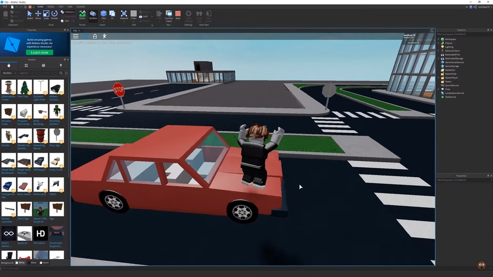Click the UI insert button
The image size is (493, 277).
pyautogui.click(x=112, y=15)
